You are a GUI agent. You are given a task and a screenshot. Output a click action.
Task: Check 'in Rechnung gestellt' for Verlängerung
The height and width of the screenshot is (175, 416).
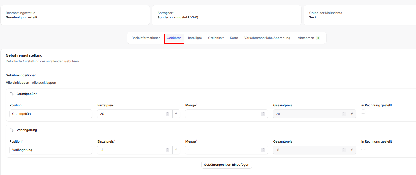[363, 148]
